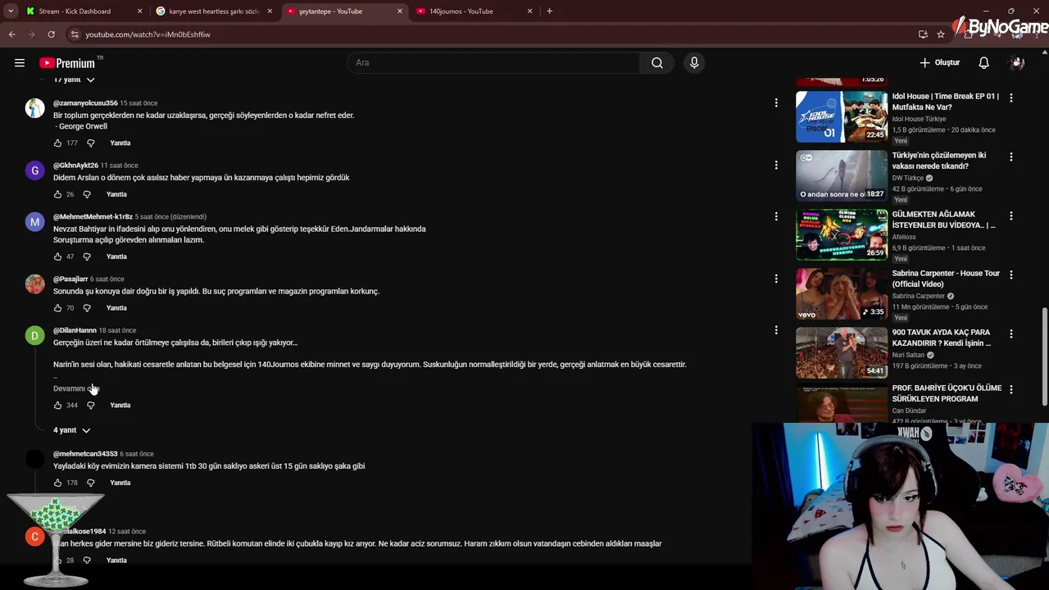Open 900 TAVUK AYDA KAÇ PARA thumbnail
Image resolution: width=1049 pixels, height=590 pixels.
pyautogui.click(x=842, y=352)
